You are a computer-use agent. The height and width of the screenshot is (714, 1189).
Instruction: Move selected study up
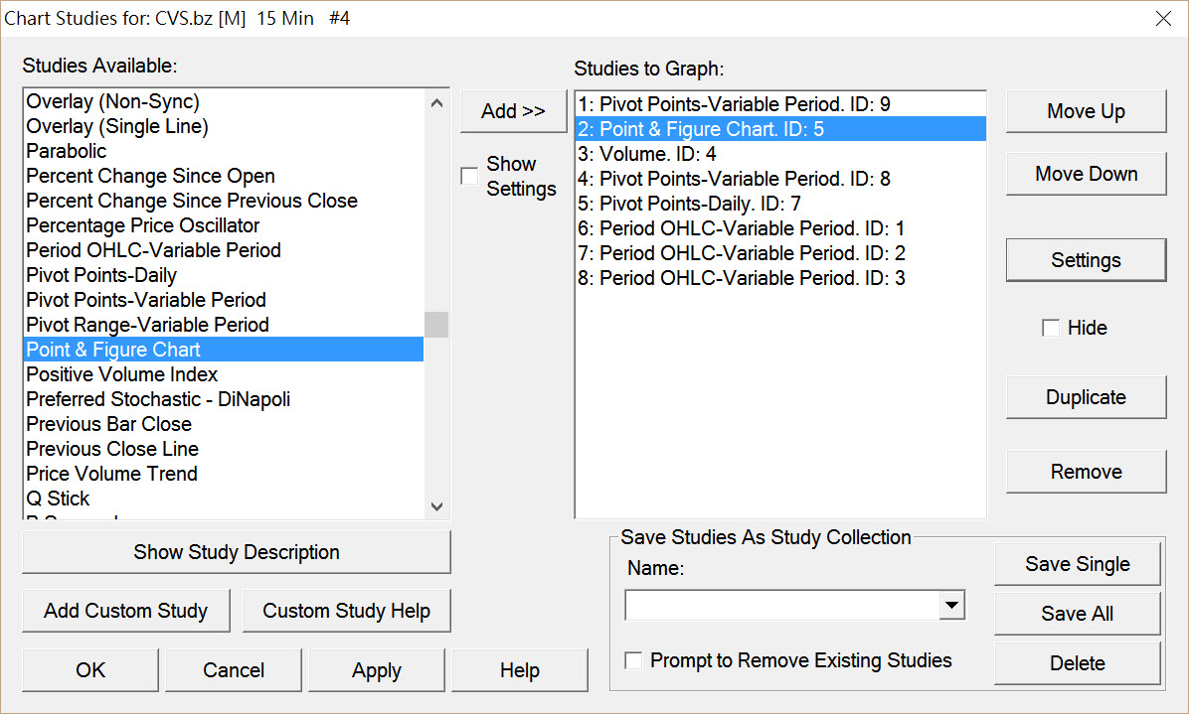pos(1086,111)
